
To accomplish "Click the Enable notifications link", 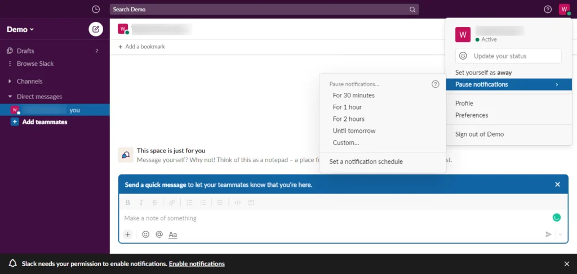I will (x=197, y=264).
